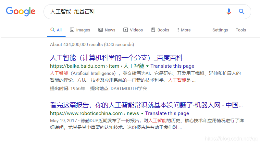Click the baike.baidu.com result URL
This screenshot has height=151, width=260.
click(97, 66)
